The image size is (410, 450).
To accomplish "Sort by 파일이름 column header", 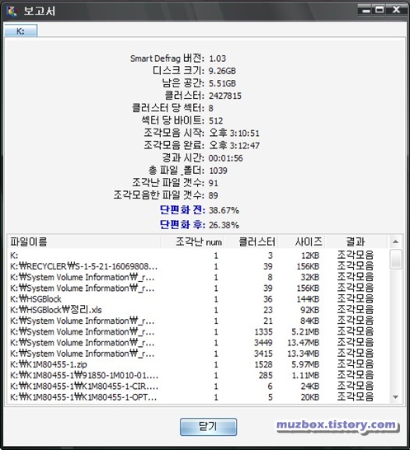I will pos(84,241).
